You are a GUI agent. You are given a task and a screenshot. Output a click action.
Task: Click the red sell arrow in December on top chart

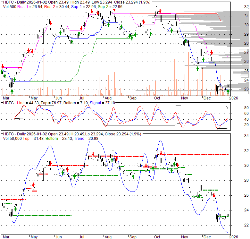[x=212, y=53]
